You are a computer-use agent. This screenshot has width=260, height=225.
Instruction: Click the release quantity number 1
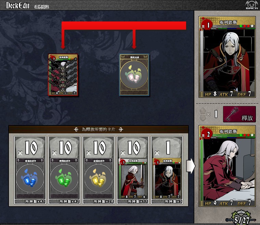216,114
